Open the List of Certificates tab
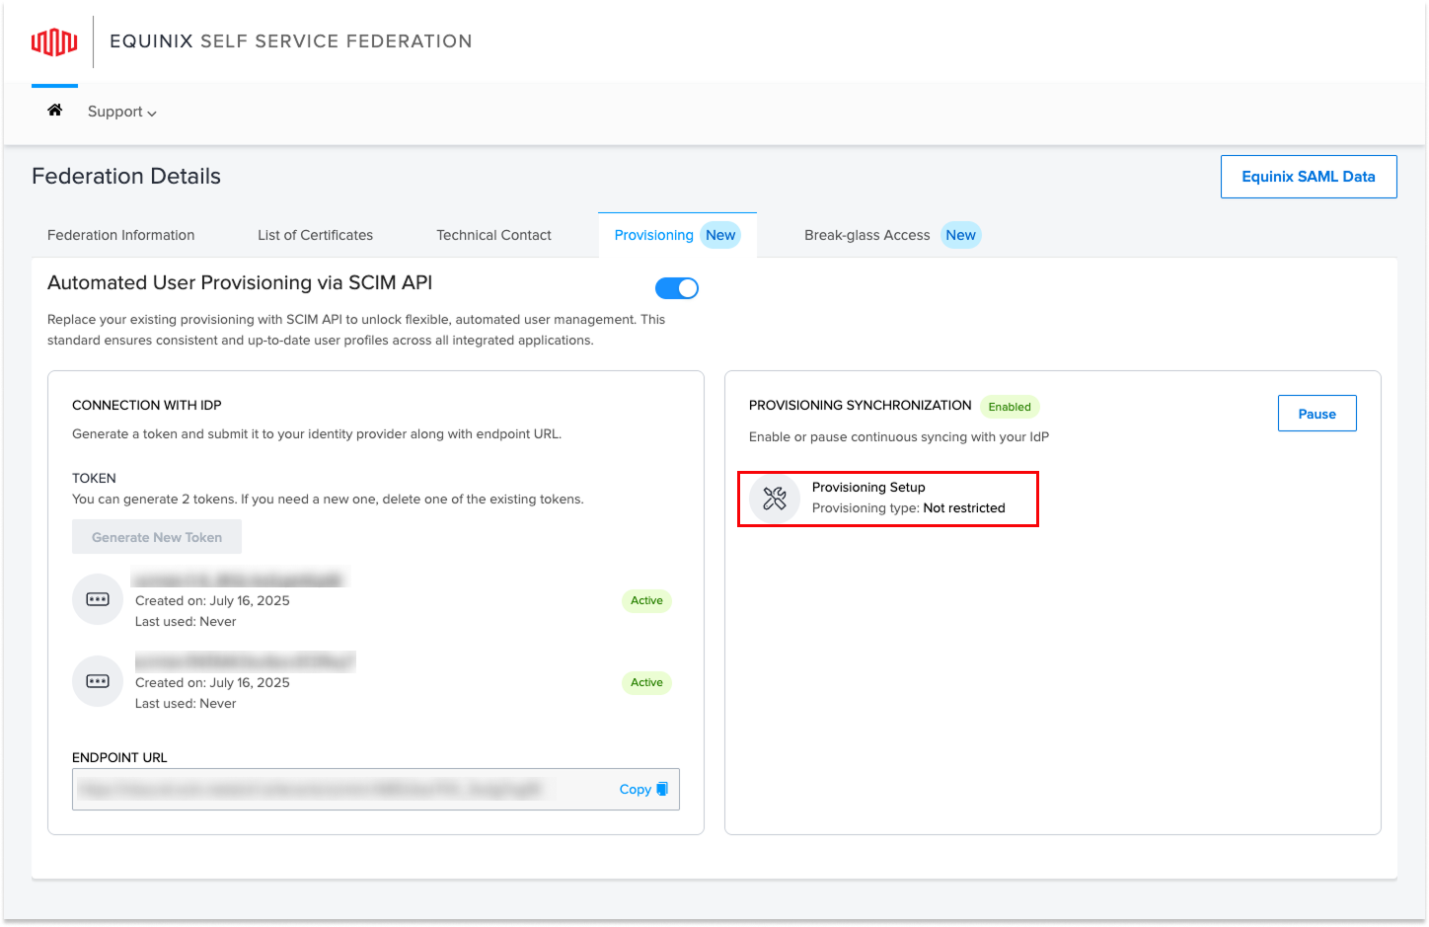Image resolution: width=1429 pixels, height=927 pixels. click(316, 235)
